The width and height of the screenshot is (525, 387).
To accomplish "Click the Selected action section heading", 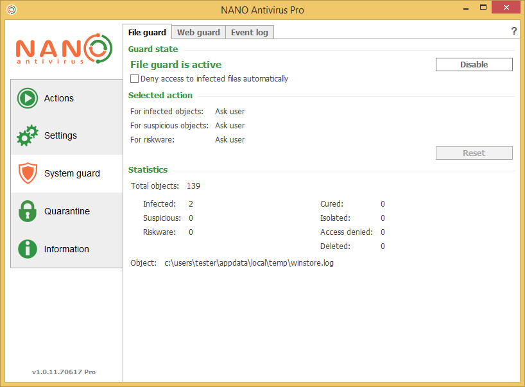I will coord(160,96).
